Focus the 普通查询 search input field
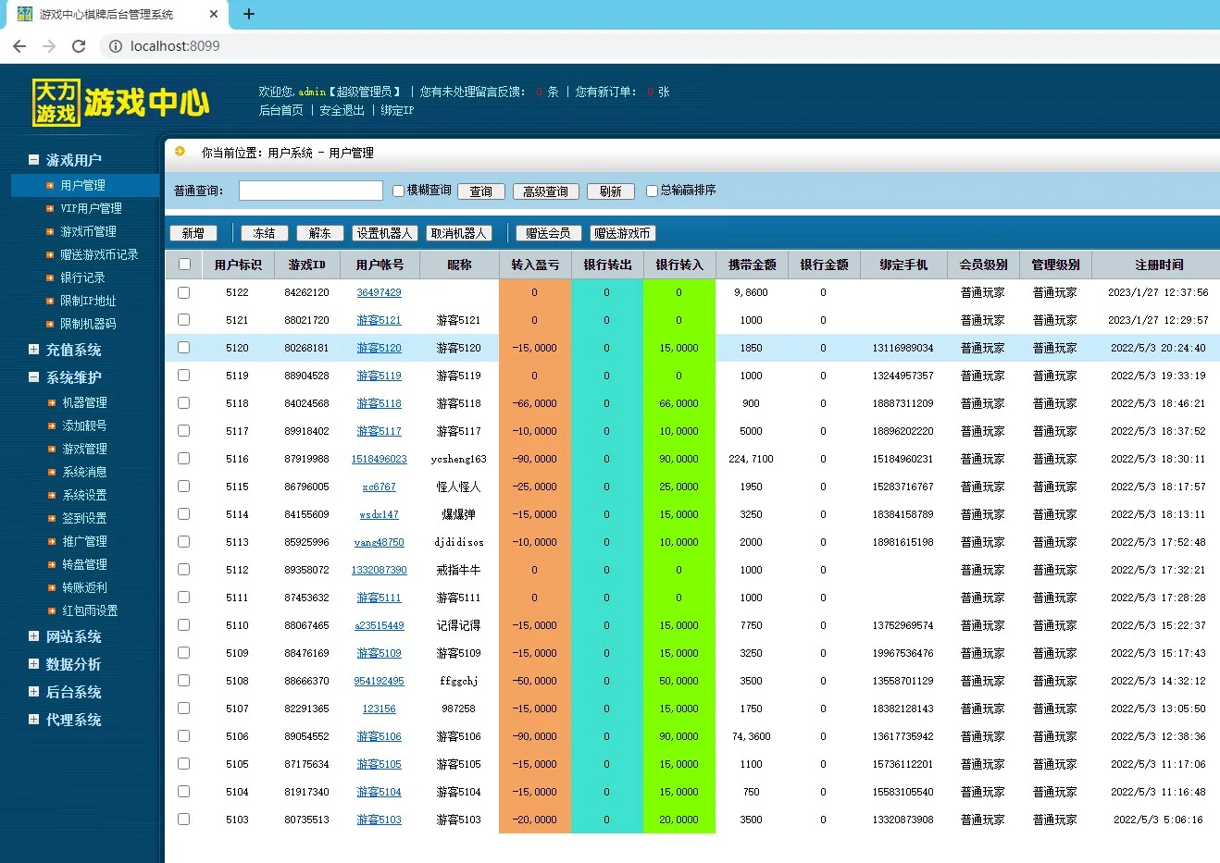The width and height of the screenshot is (1220, 863). coord(310,191)
